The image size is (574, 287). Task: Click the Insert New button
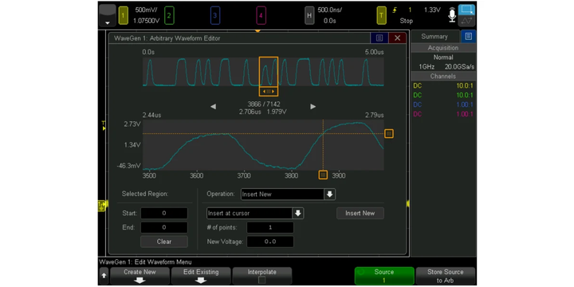360,213
